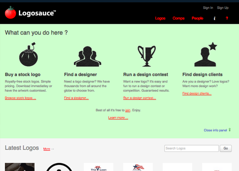
Task: Click the Logosauce brand name text
Action: pyautogui.click(x=37, y=13)
